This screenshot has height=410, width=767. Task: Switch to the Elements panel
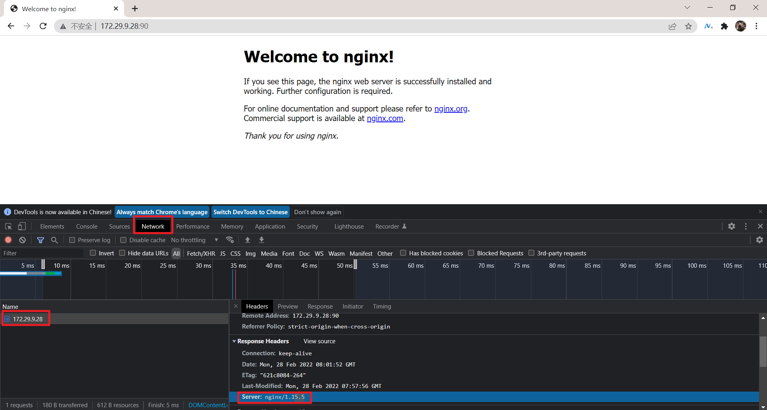tap(52, 227)
